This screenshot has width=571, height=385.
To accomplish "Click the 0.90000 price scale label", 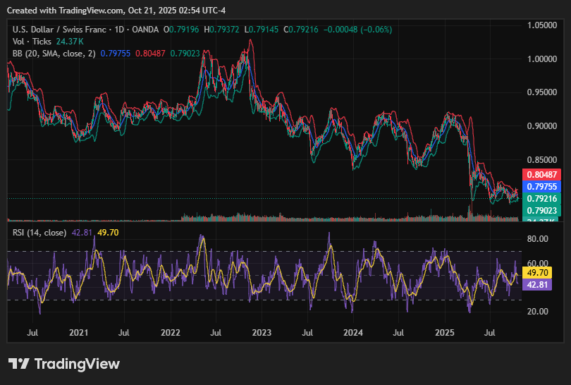I will tap(544, 126).
